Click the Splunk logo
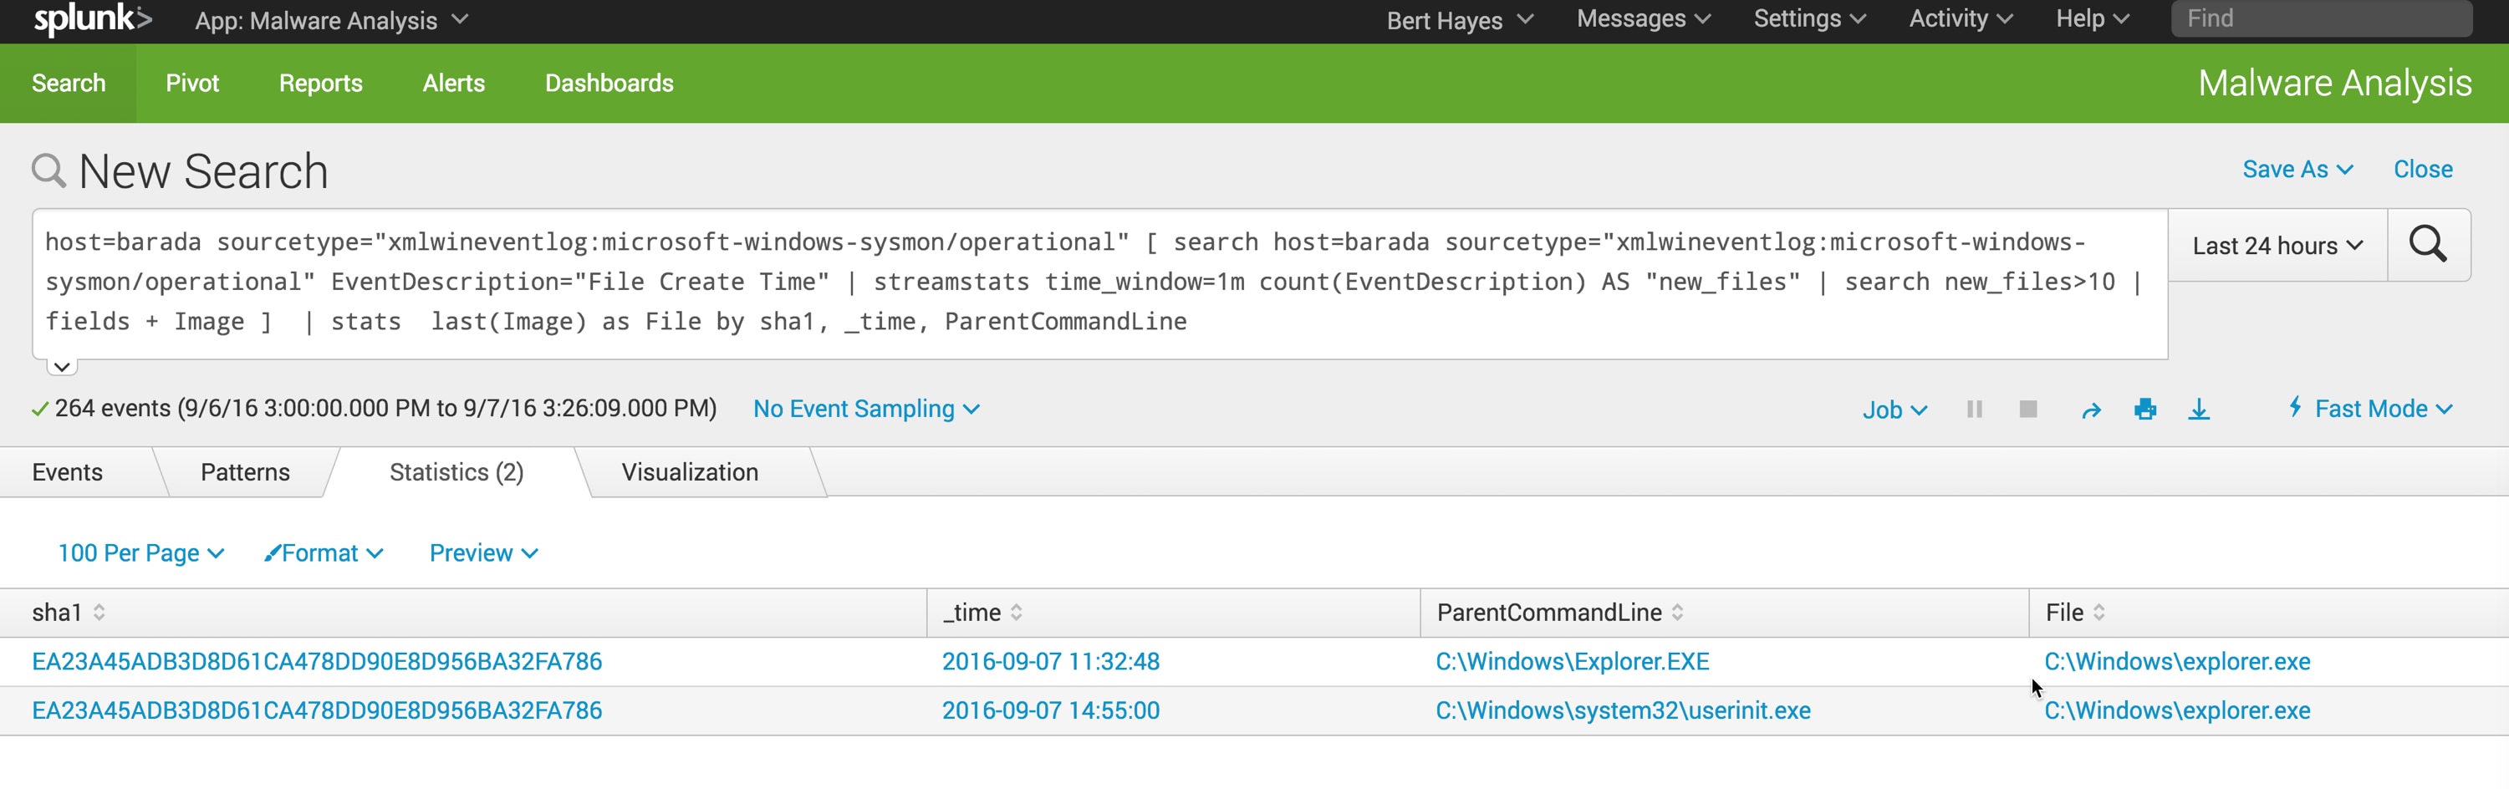Screen dimensions: 2509x789 93,19
